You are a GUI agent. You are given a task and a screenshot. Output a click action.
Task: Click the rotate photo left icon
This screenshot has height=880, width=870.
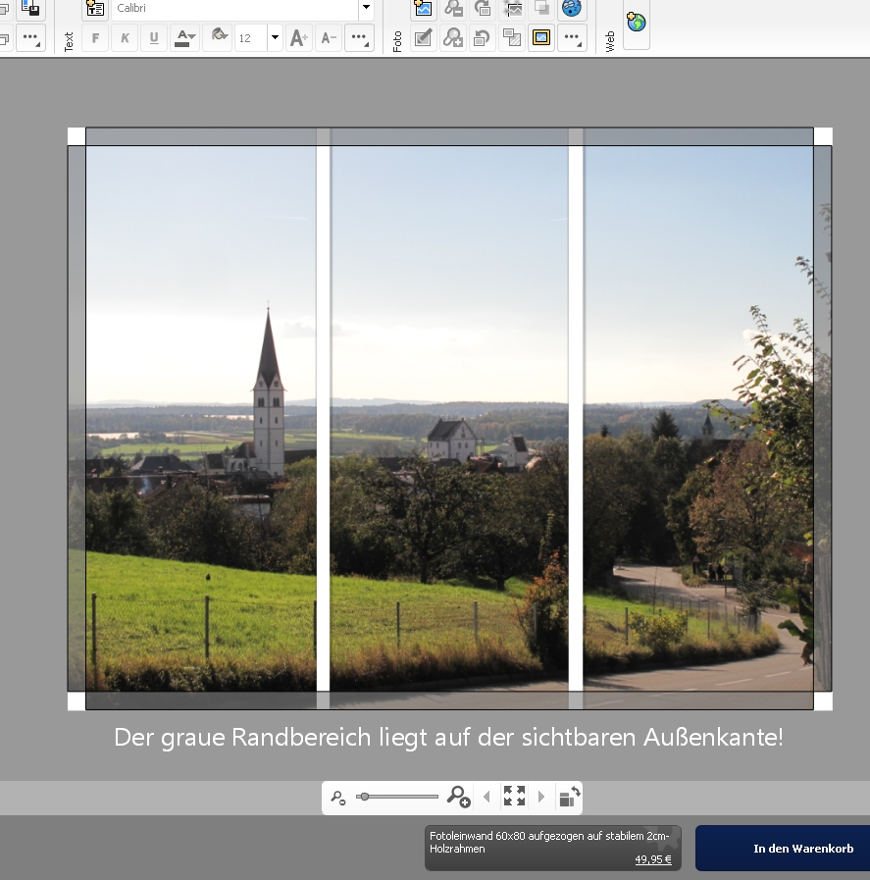coord(483,38)
